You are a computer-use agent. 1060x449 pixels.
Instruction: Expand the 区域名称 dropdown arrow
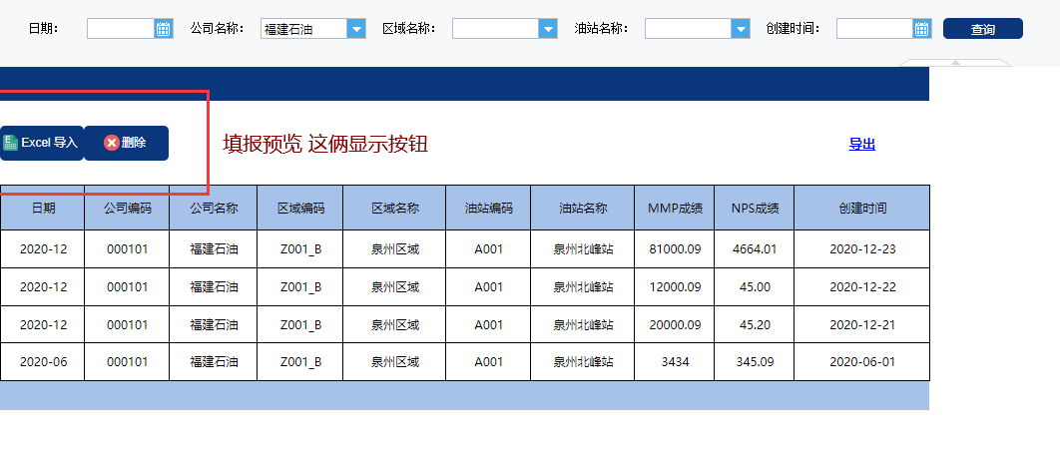[x=548, y=28]
